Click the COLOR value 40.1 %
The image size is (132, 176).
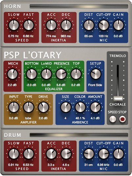pyautogui.click(x=80, y=118)
